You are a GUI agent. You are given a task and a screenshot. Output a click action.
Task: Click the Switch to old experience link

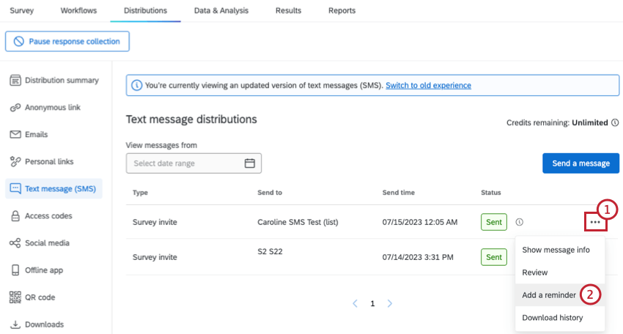(x=428, y=86)
